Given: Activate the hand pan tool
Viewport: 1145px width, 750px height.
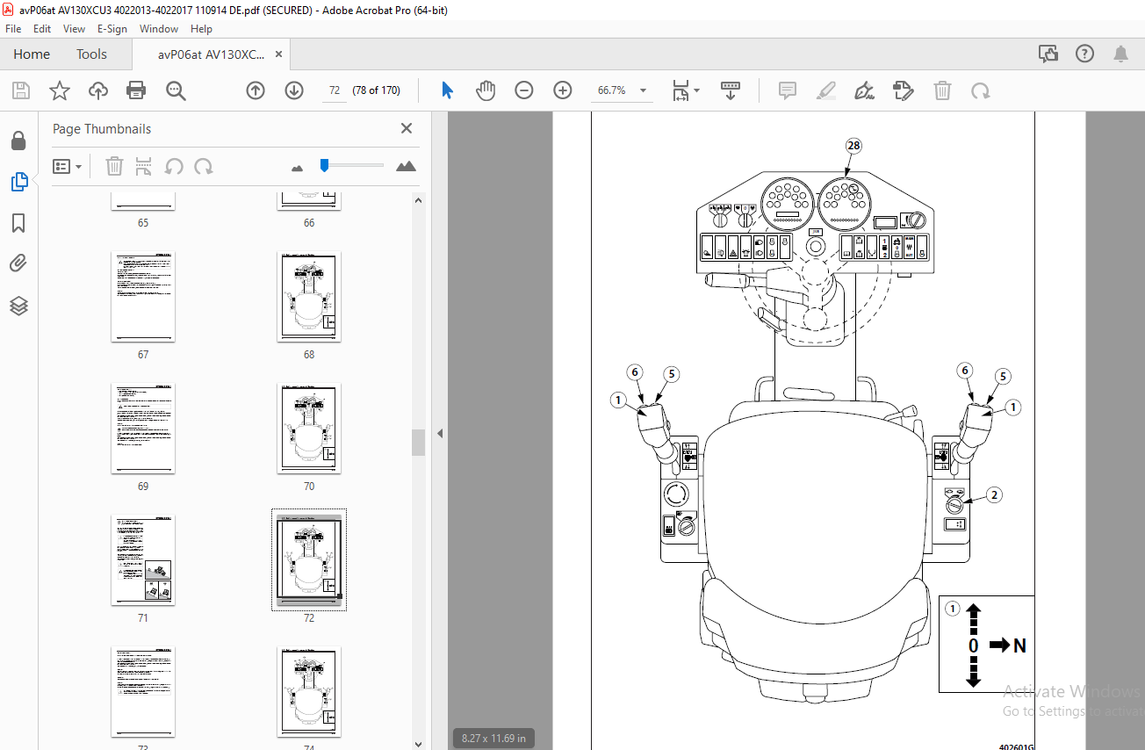Looking at the screenshot, I should pos(486,90).
